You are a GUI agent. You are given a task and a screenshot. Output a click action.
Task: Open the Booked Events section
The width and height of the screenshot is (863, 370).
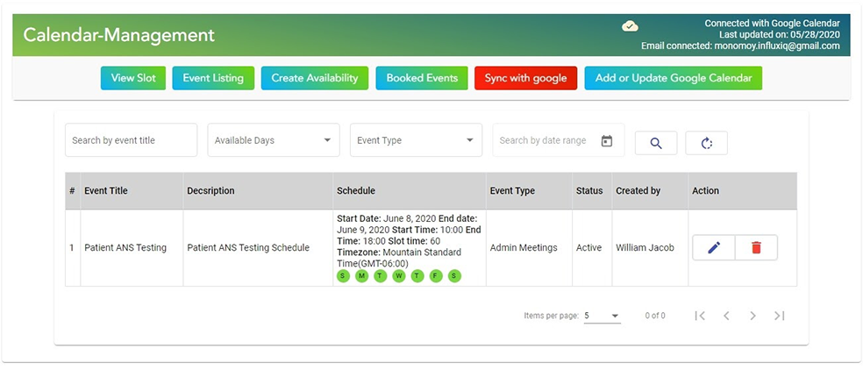pos(422,78)
